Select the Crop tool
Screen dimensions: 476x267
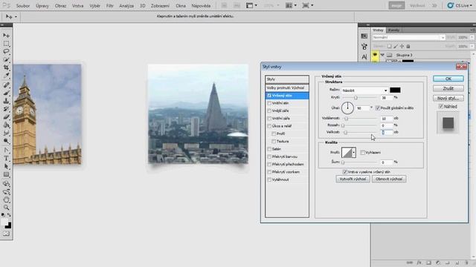click(6, 67)
